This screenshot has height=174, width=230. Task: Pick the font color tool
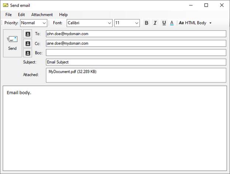point(172,23)
